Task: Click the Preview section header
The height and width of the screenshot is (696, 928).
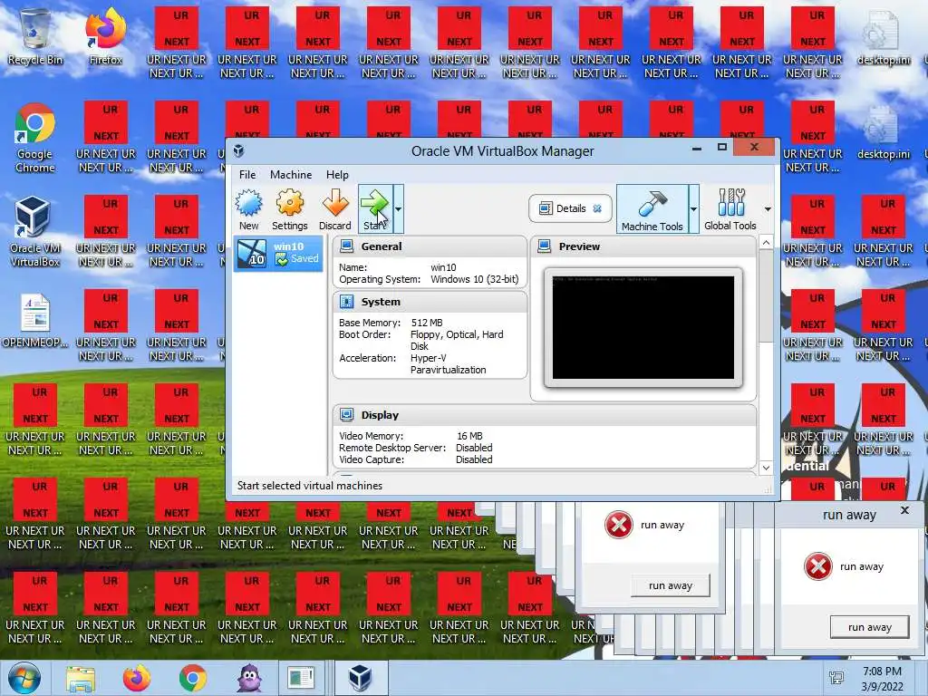Action: click(643, 246)
